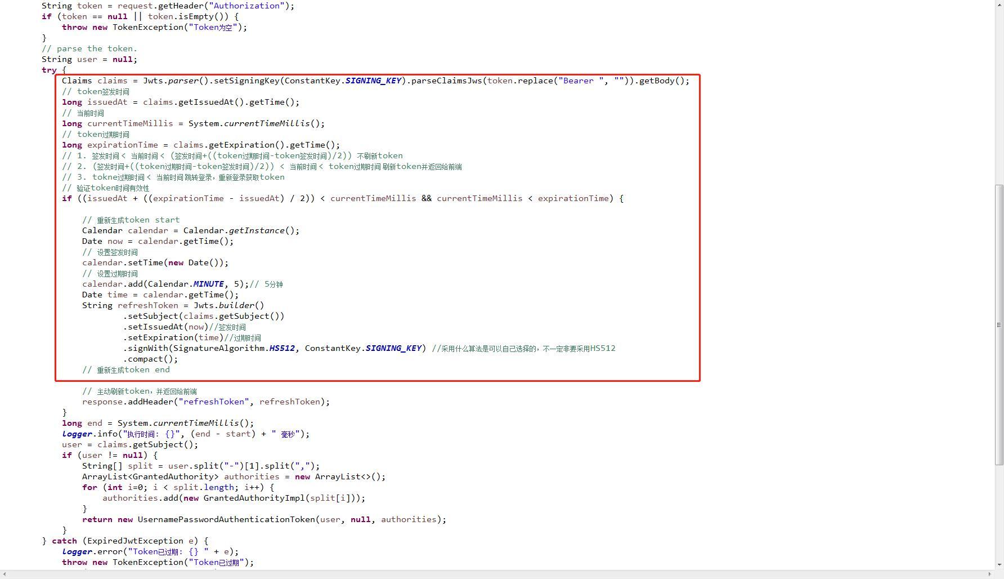Click the comment '// 设置签发时间'
The width and height of the screenshot is (1004, 579).
click(x=110, y=252)
